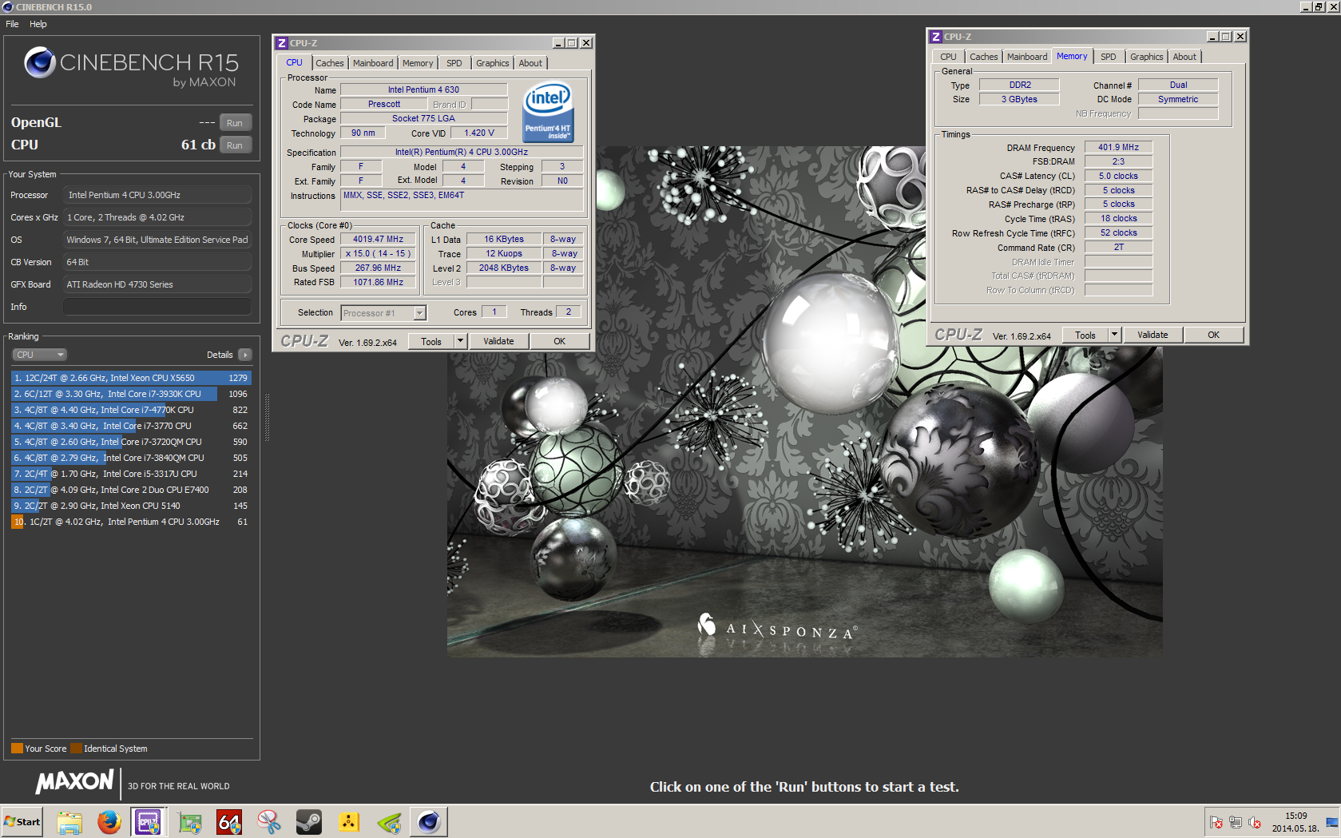Open the NVIDIA taskbar icon
Viewport: 1341px width, 838px height.
389,822
